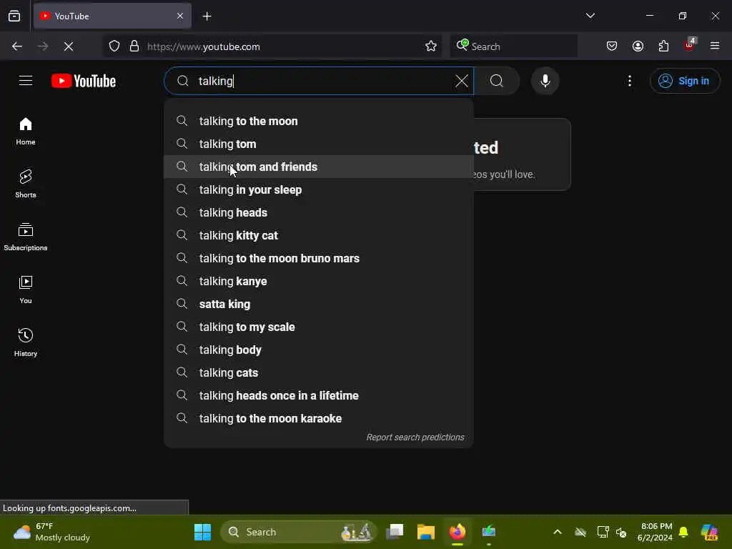Choose suggestion "talking body"
This screenshot has width=732, height=549.
(319, 350)
